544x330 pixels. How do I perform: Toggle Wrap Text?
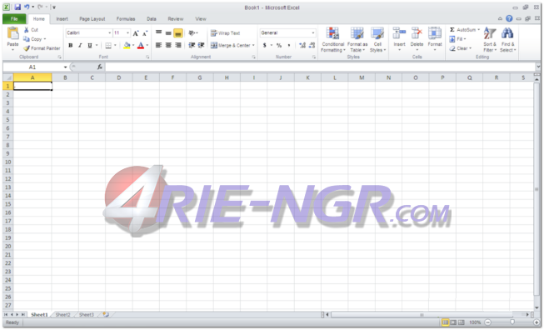tap(225, 33)
